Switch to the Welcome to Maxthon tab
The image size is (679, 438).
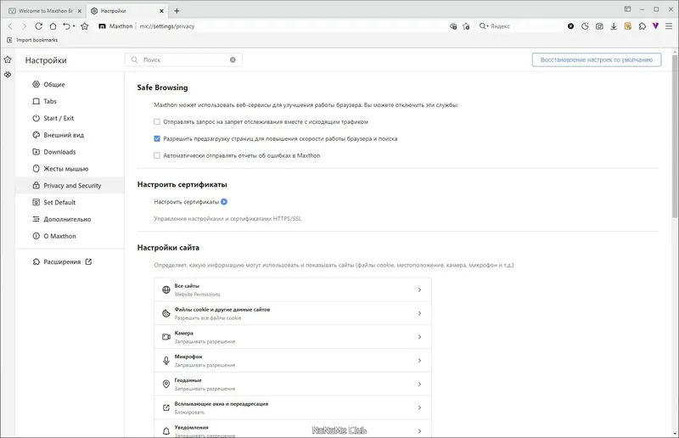click(41, 10)
